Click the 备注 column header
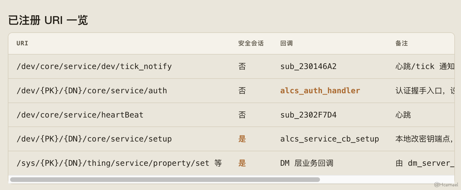 402,43
